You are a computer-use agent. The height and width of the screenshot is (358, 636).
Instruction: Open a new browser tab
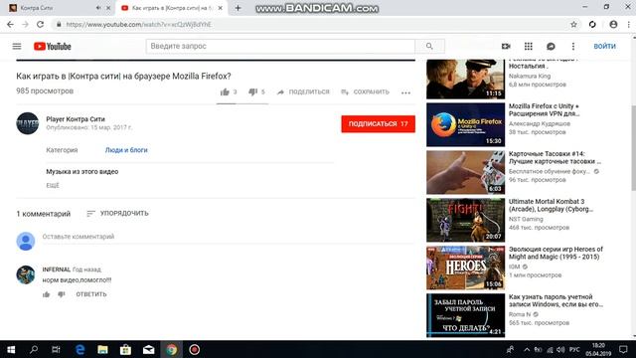[x=238, y=8]
